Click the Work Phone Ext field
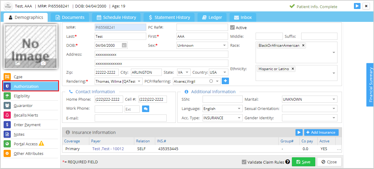The width and height of the screenshot is (374, 169). pos(132,109)
